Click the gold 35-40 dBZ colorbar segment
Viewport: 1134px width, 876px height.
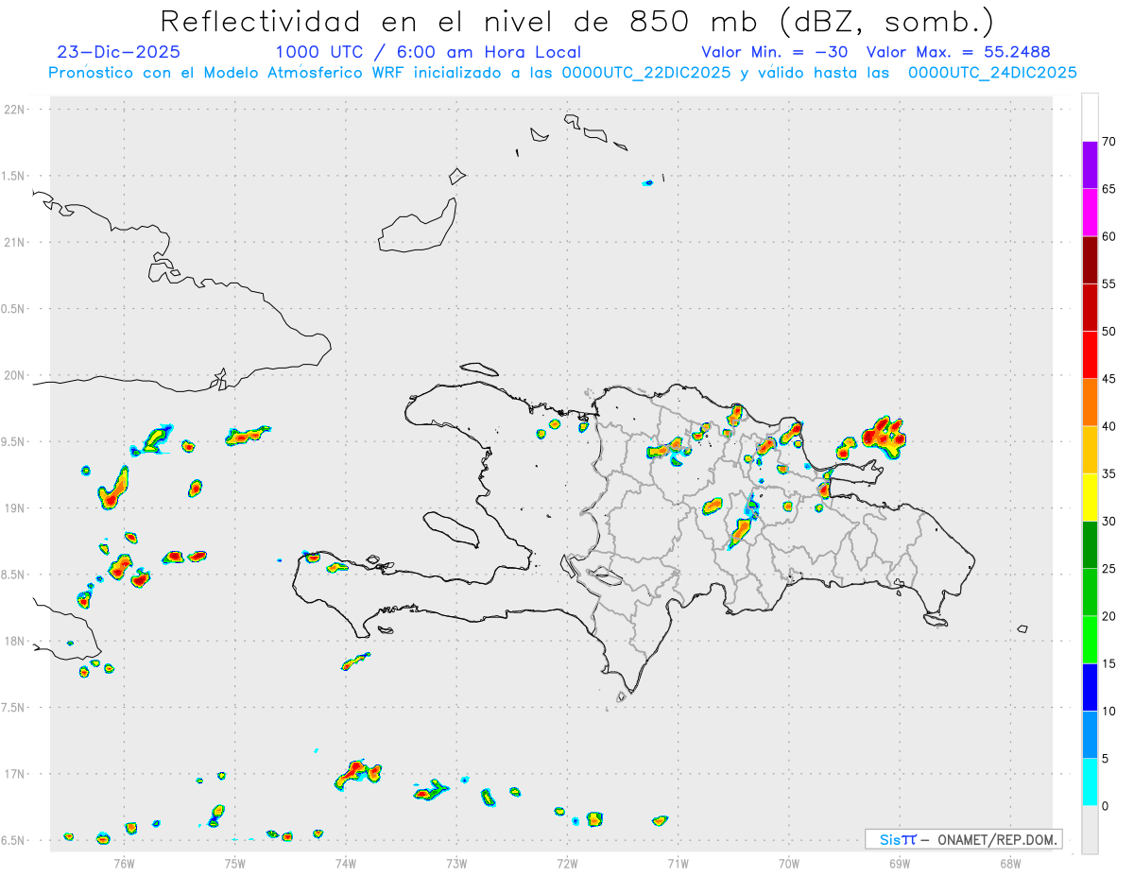(x=1090, y=450)
